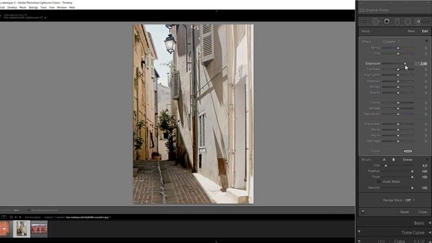Toggle the Tone Curve panel switch
Viewport: 432px width, 243px height.
click(359, 232)
